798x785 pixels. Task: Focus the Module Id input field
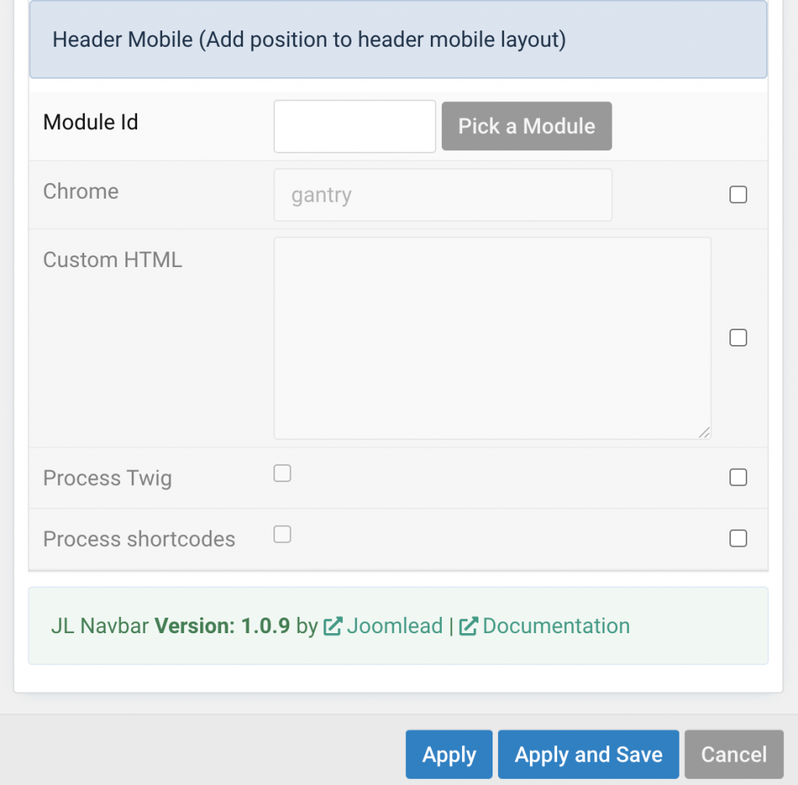point(355,127)
